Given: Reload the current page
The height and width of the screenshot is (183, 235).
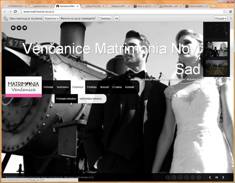Looking at the screenshot, I should point(15,11).
